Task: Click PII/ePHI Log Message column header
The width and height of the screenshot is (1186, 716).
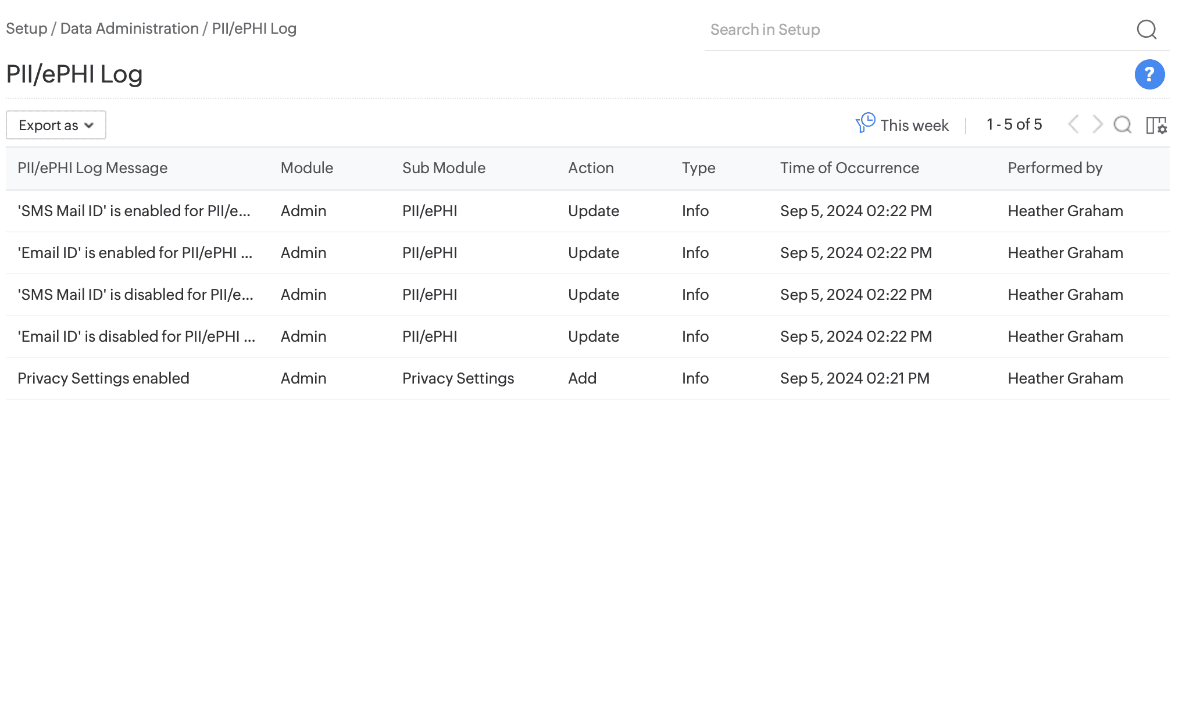Action: click(x=92, y=168)
